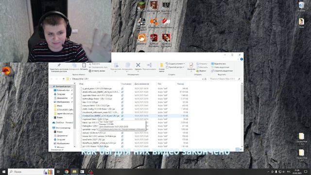311x175 pixels.
Task: Expand the Easy access (Простой доступ) dropdown
Action: (175, 67)
